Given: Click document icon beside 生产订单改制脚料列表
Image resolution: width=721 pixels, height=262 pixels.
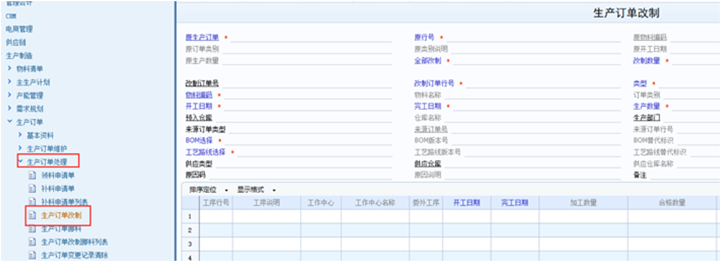Looking at the screenshot, I should (32, 242).
